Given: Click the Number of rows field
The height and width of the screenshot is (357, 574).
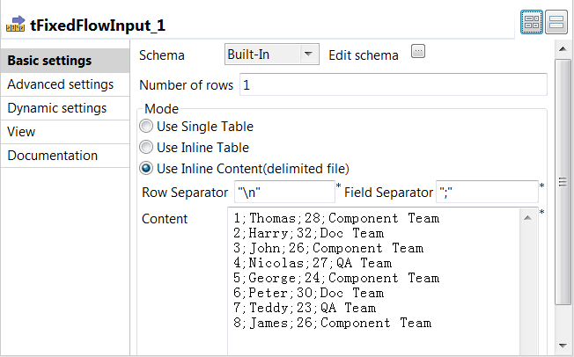Looking at the screenshot, I should coord(393,85).
